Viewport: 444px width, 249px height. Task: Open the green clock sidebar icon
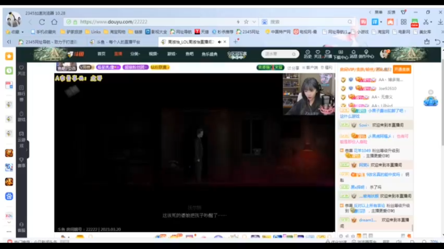(9, 70)
